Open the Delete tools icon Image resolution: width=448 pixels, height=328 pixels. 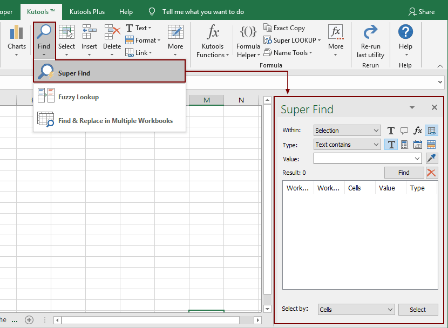coord(112,40)
